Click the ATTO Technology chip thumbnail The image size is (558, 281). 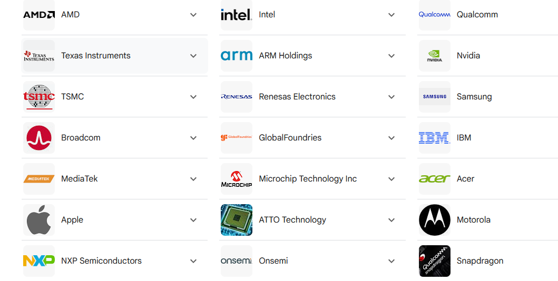coord(237,220)
